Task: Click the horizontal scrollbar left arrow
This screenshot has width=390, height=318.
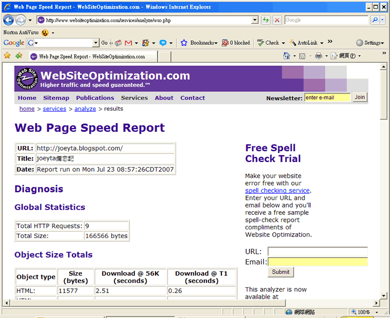Action: [x=6, y=303]
